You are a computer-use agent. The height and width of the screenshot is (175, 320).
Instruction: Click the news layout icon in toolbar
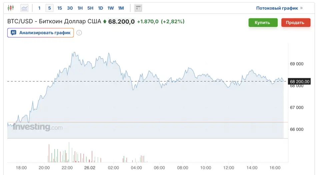(138, 8)
